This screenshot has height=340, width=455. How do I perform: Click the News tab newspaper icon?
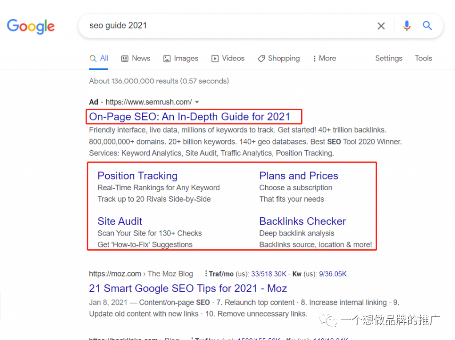125,59
